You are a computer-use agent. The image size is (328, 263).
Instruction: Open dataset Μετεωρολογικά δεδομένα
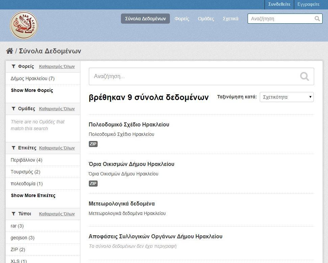click(122, 204)
